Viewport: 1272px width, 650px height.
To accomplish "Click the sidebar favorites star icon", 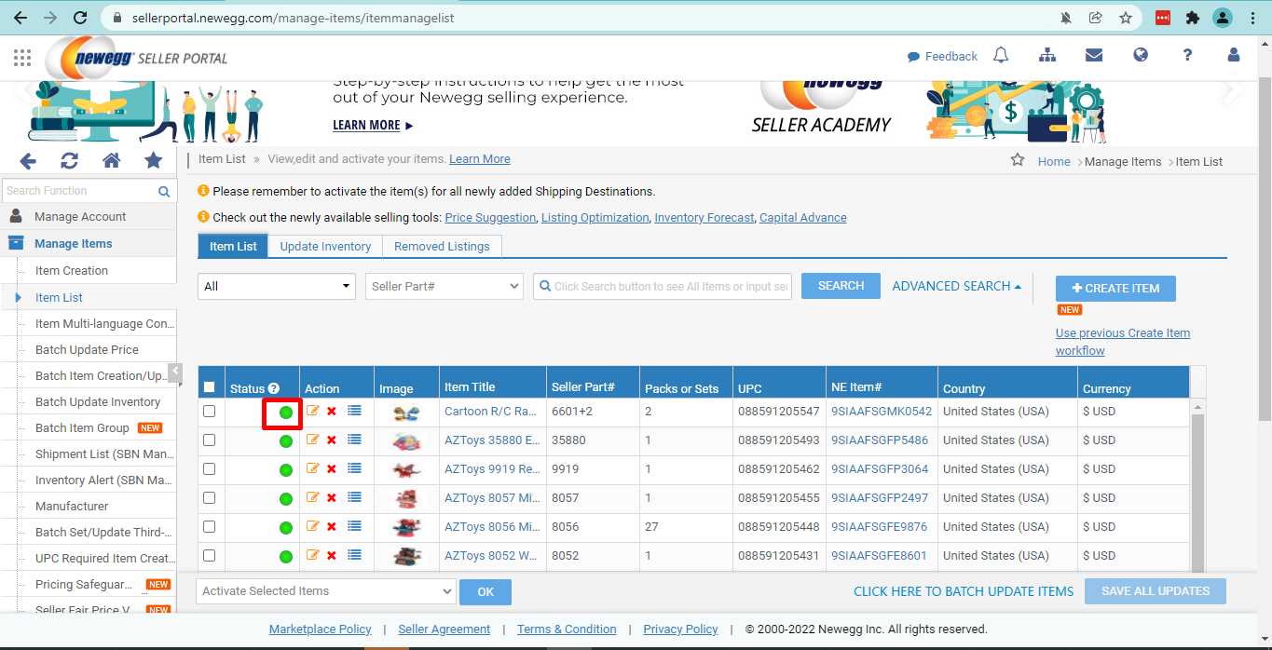I will (154, 161).
